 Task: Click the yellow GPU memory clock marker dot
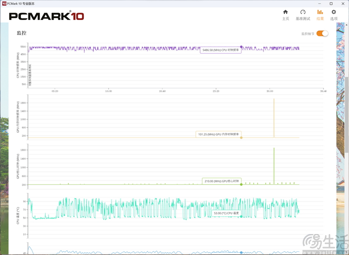(x=241, y=138)
